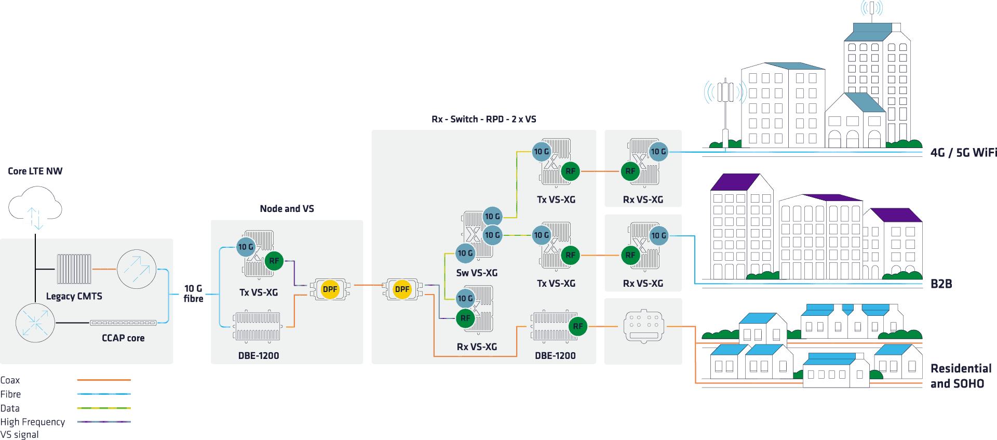Click the 10 G badge in Node and VS group
Image resolution: width=997 pixels, height=440 pixels.
246,247
